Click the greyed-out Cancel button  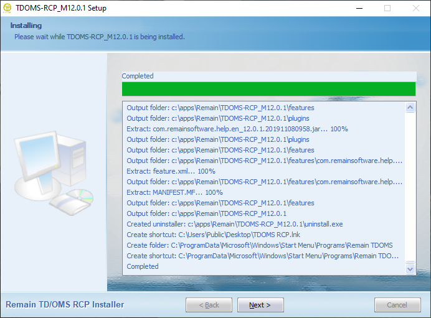point(397,305)
